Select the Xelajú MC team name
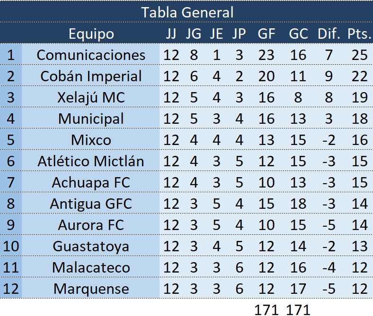This screenshot has height=316, width=373. (91, 98)
